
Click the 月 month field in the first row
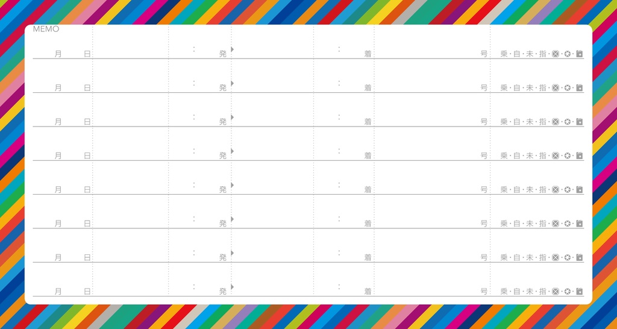coord(58,54)
